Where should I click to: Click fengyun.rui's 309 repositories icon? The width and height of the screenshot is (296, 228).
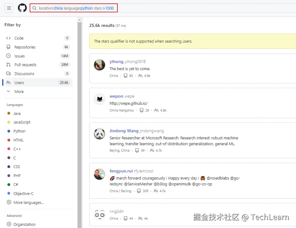[139, 191]
